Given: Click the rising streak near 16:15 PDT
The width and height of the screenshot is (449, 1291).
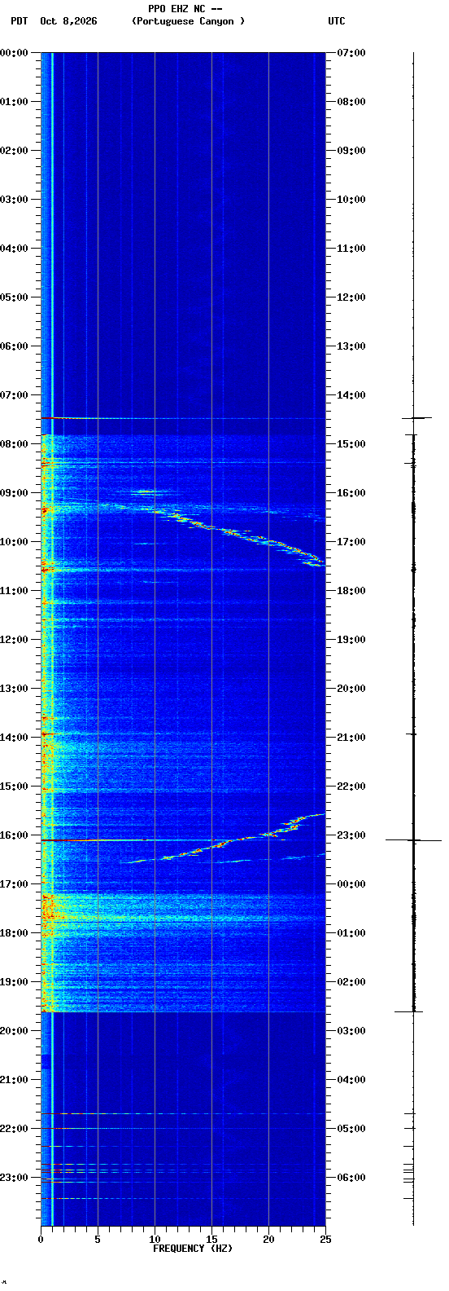Looking at the screenshot, I should click(x=224, y=839).
